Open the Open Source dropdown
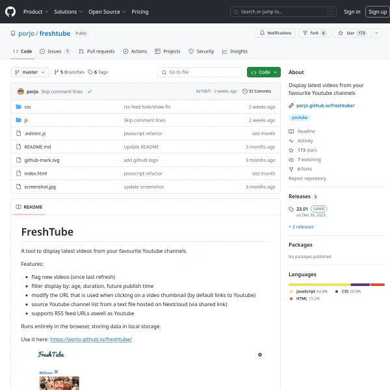Screen dimensions: 390x390 107,12
